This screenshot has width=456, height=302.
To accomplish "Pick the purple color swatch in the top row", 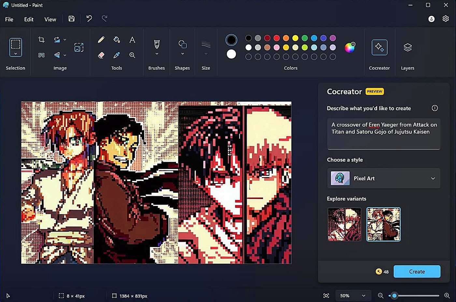I will [x=333, y=38].
